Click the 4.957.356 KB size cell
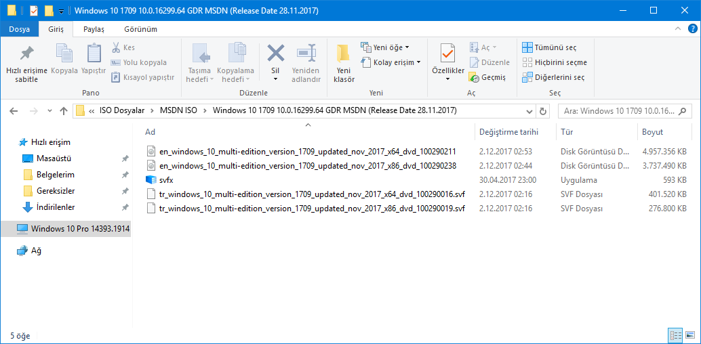The width and height of the screenshot is (701, 344). (664, 152)
